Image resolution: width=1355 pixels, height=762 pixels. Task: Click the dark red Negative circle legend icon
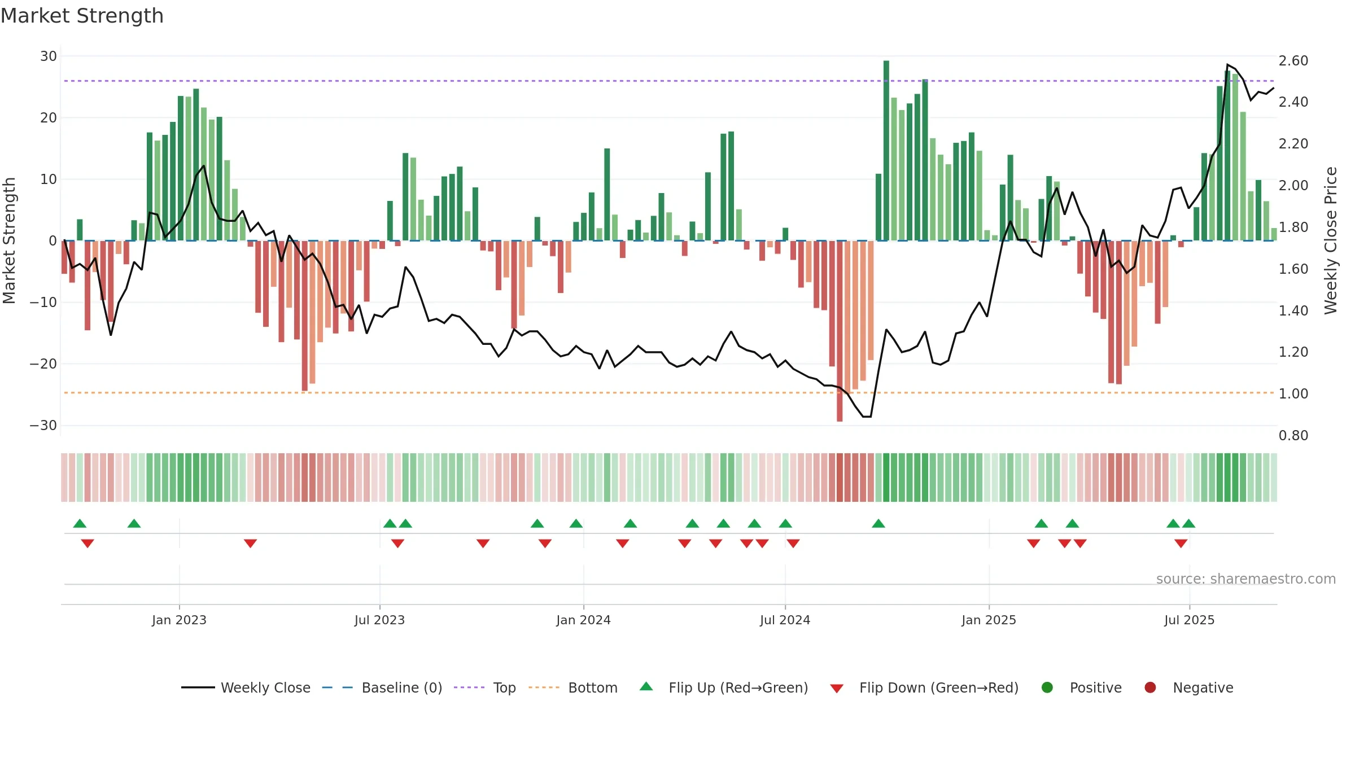(x=1150, y=687)
